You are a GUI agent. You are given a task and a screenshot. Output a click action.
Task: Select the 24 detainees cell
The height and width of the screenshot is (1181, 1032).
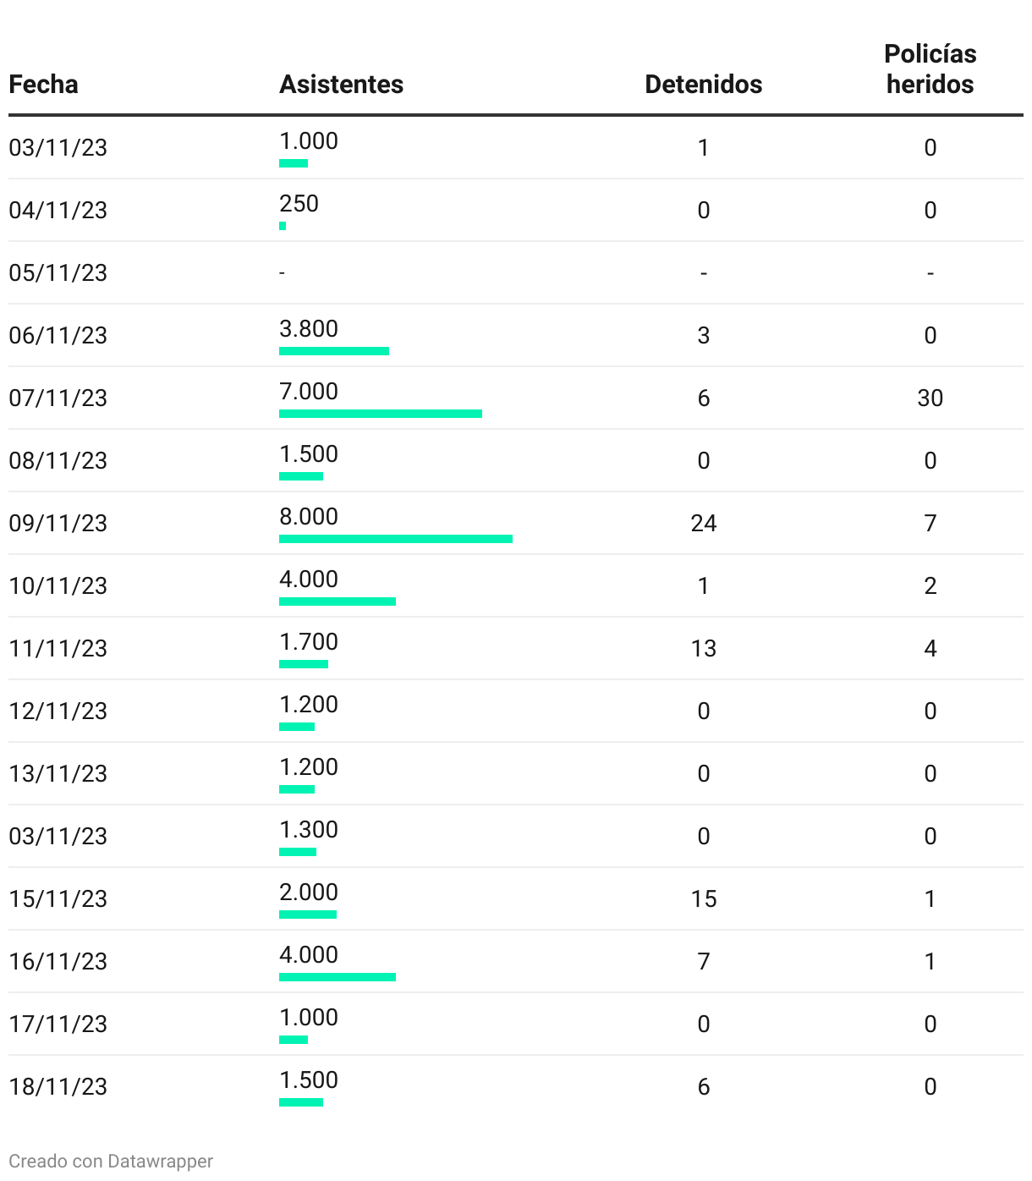pos(703,523)
